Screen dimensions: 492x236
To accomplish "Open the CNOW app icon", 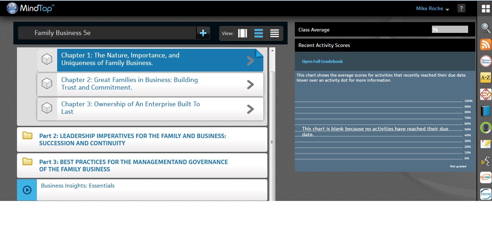I will pyautogui.click(x=485, y=194).
